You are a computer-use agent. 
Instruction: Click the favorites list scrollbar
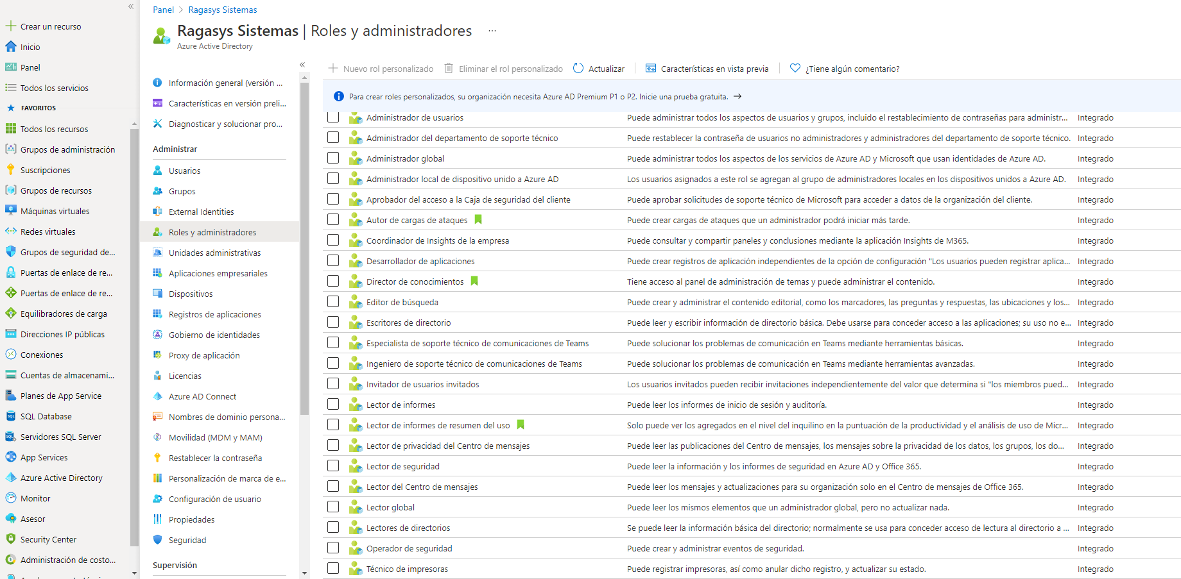click(134, 337)
